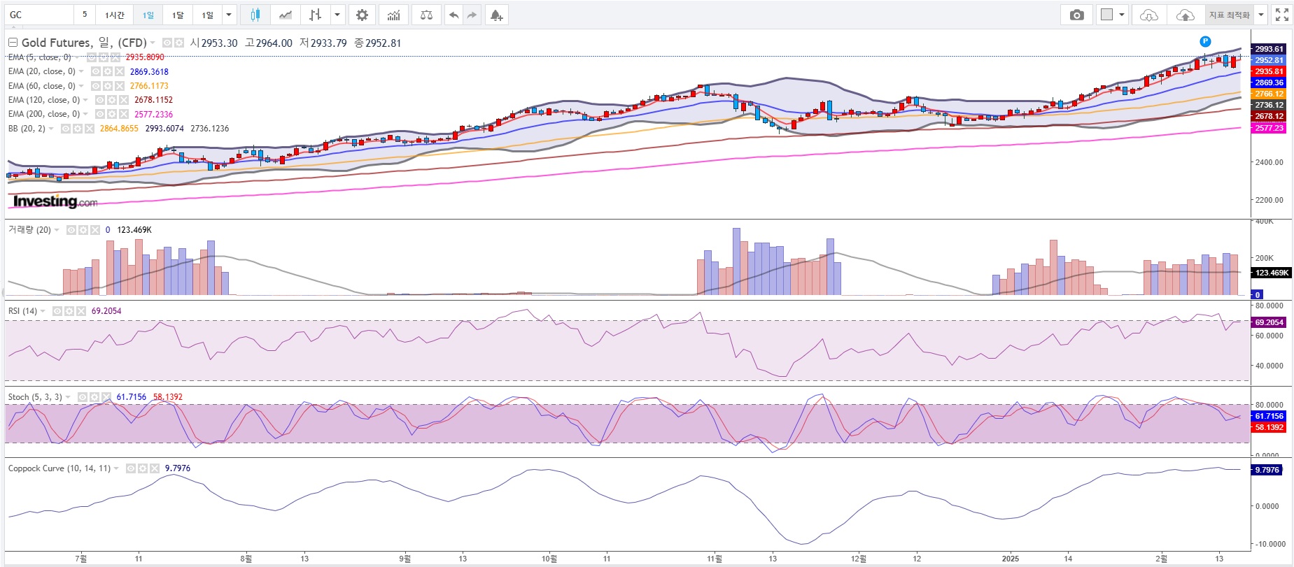The image size is (1294, 567).
Task: Expand the Gold Futures title dropdown arrow
Action: tap(153, 43)
